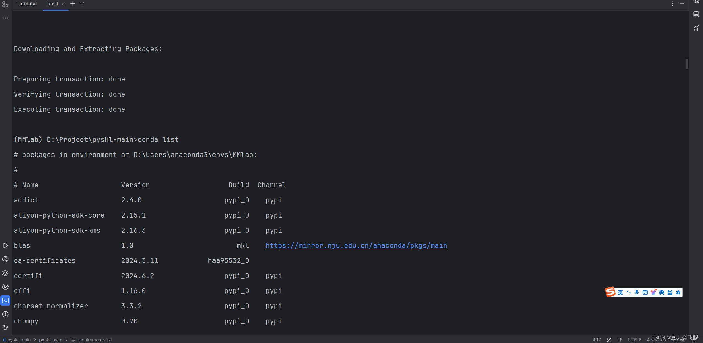Toggle Sogou input between Chinese and English
The height and width of the screenshot is (343, 703).
tap(620, 292)
